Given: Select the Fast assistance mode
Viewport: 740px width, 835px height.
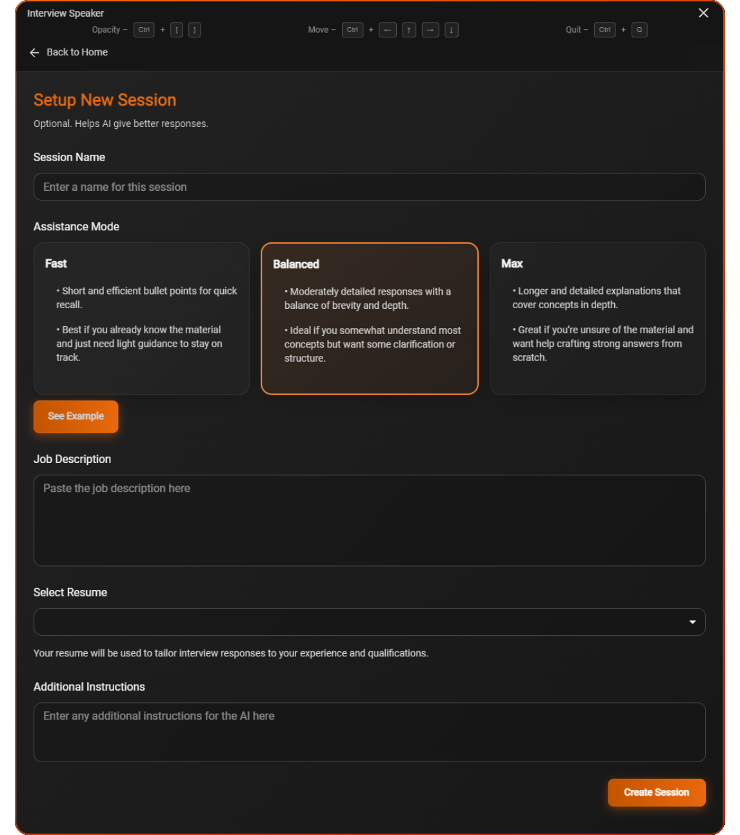Looking at the screenshot, I should [x=141, y=319].
